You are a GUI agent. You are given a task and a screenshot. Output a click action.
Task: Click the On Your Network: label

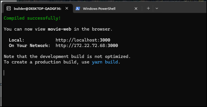tap(30, 46)
